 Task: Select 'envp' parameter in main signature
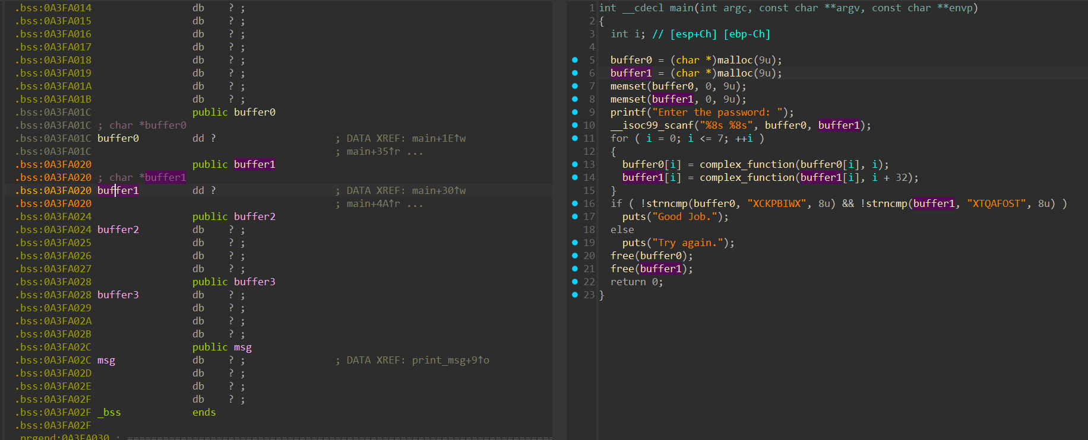(x=961, y=8)
